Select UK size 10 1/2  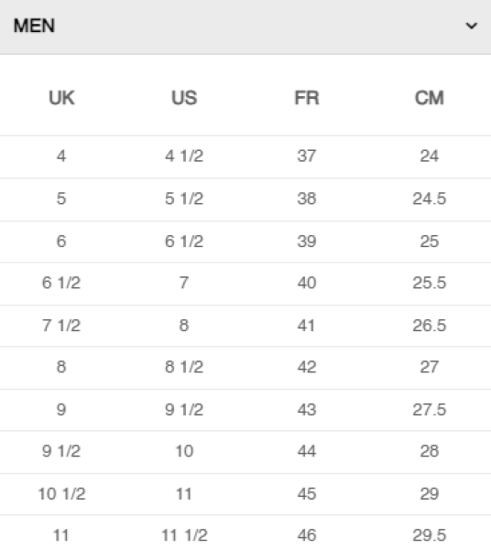click(61, 494)
